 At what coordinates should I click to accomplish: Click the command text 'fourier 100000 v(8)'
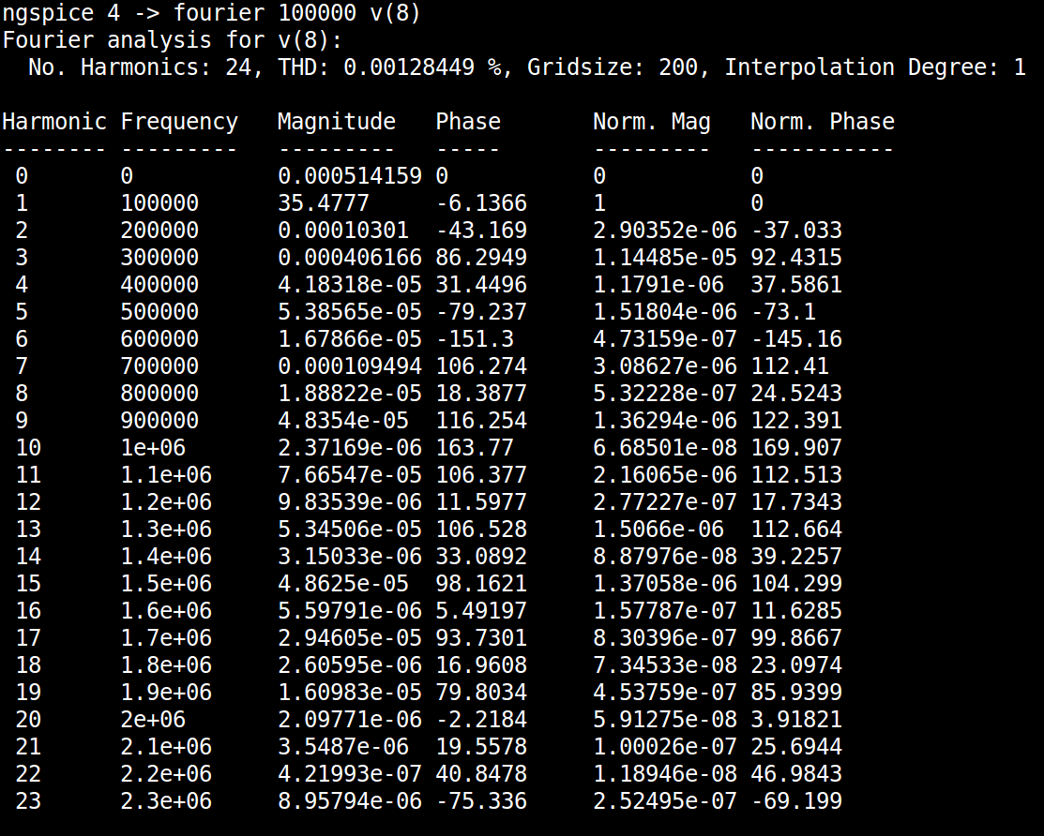(x=297, y=12)
